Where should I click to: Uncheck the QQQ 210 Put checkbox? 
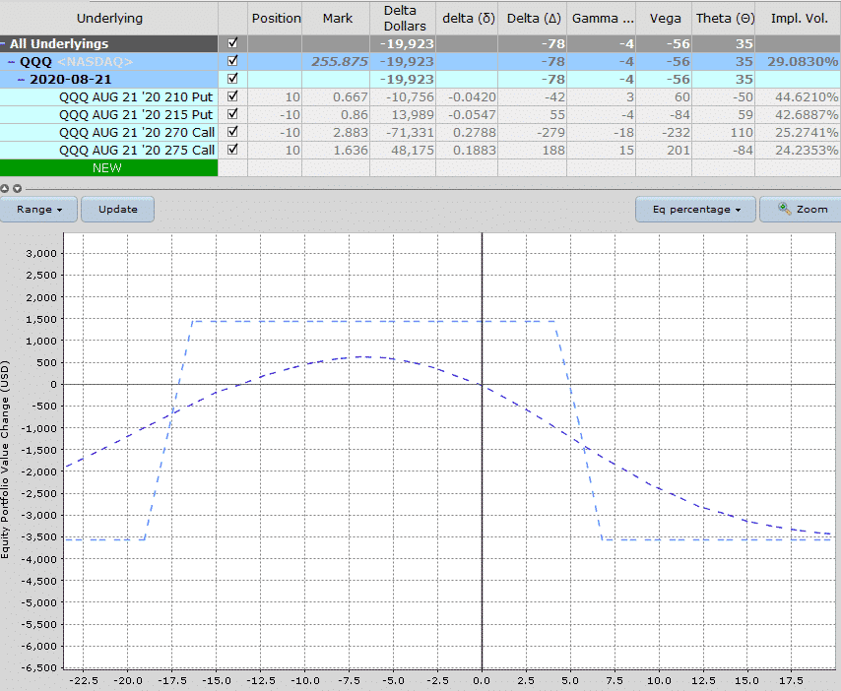tap(232, 96)
